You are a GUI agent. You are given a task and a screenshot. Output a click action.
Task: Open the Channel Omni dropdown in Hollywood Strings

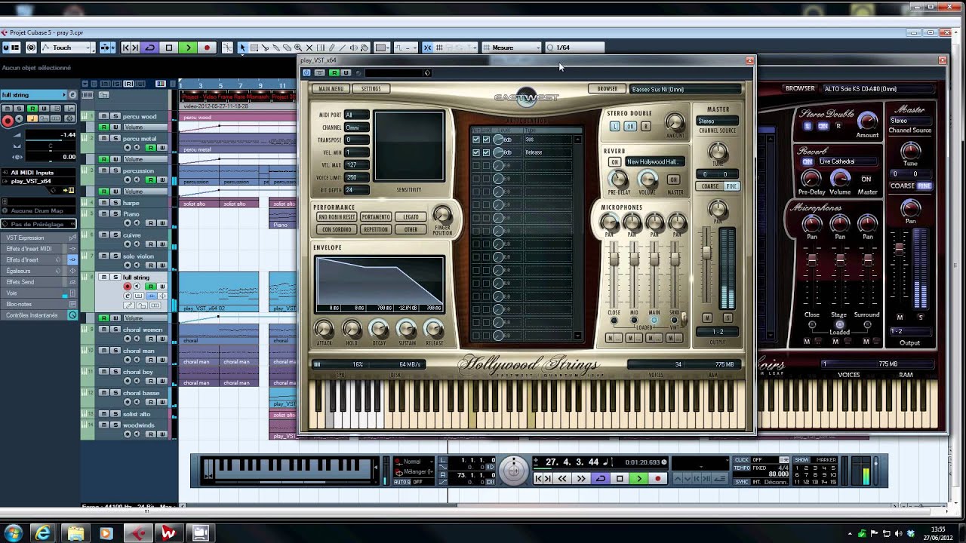coord(357,127)
